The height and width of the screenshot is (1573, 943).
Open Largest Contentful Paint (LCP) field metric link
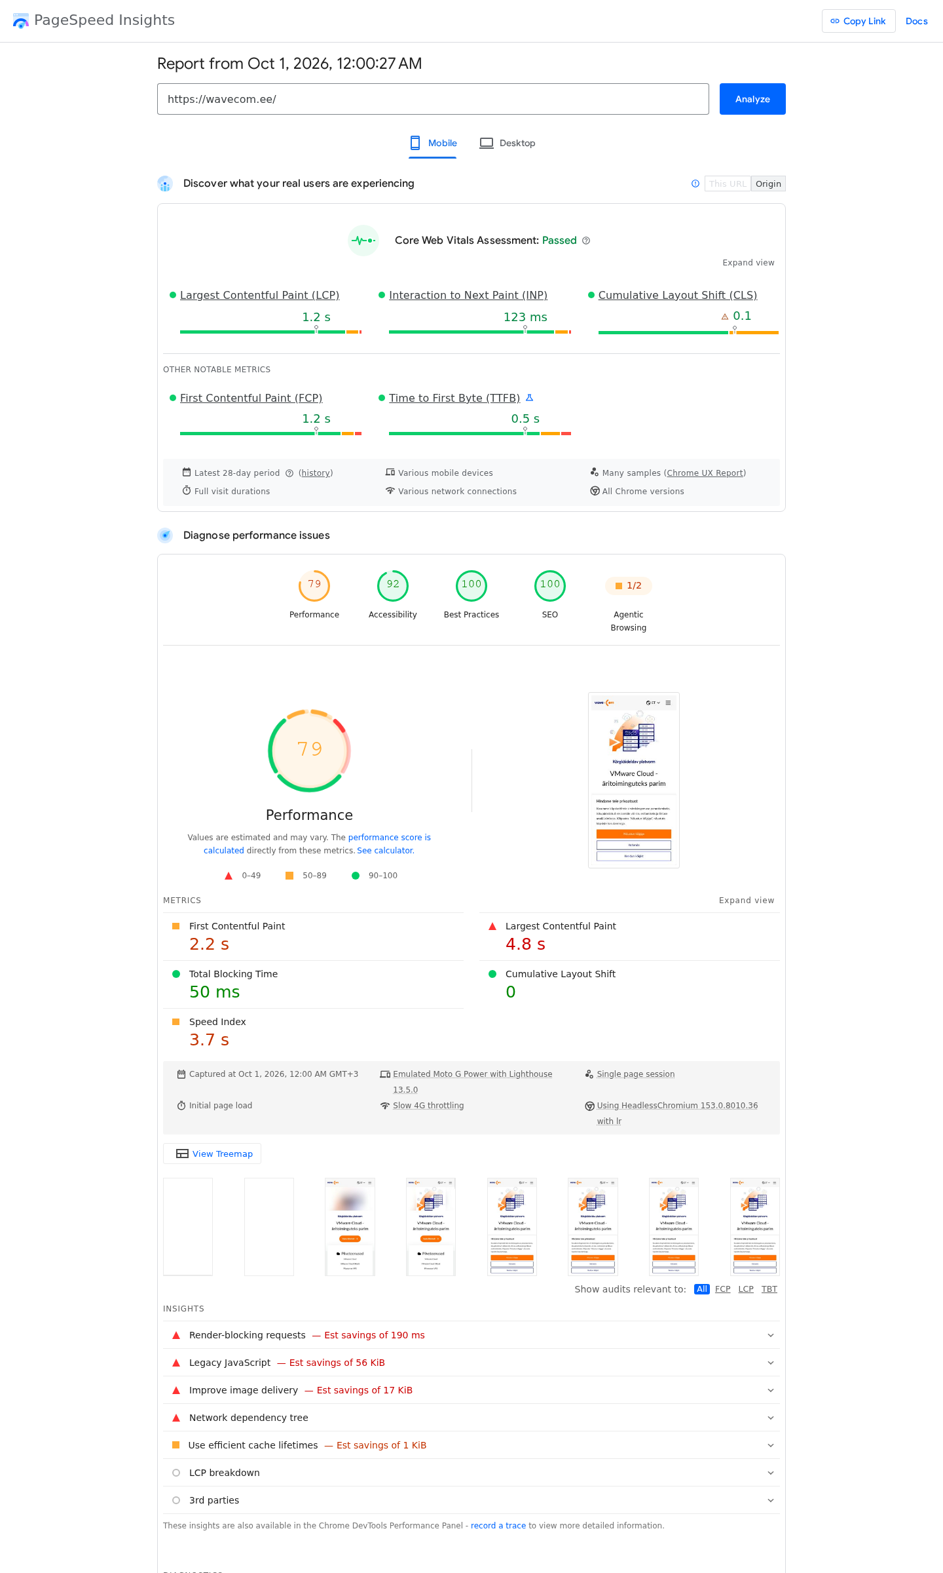point(259,295)
